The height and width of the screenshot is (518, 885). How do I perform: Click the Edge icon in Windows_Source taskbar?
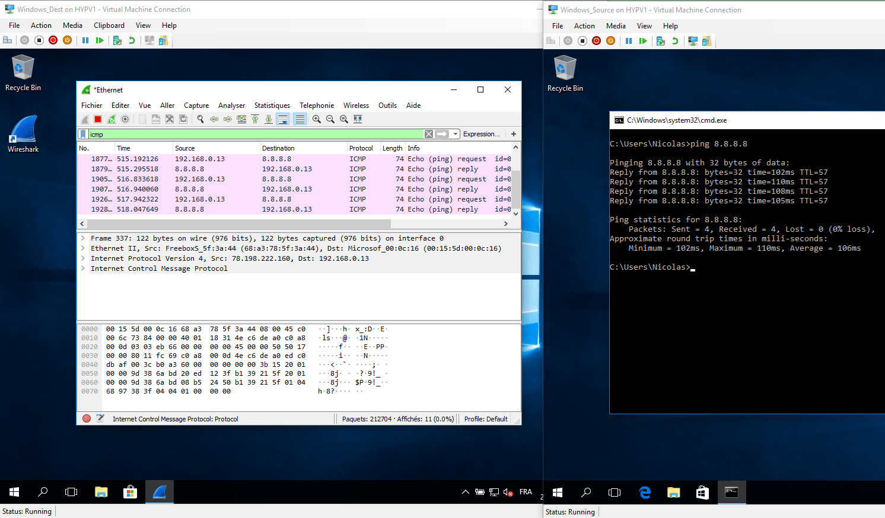click(x=645, y=492)
